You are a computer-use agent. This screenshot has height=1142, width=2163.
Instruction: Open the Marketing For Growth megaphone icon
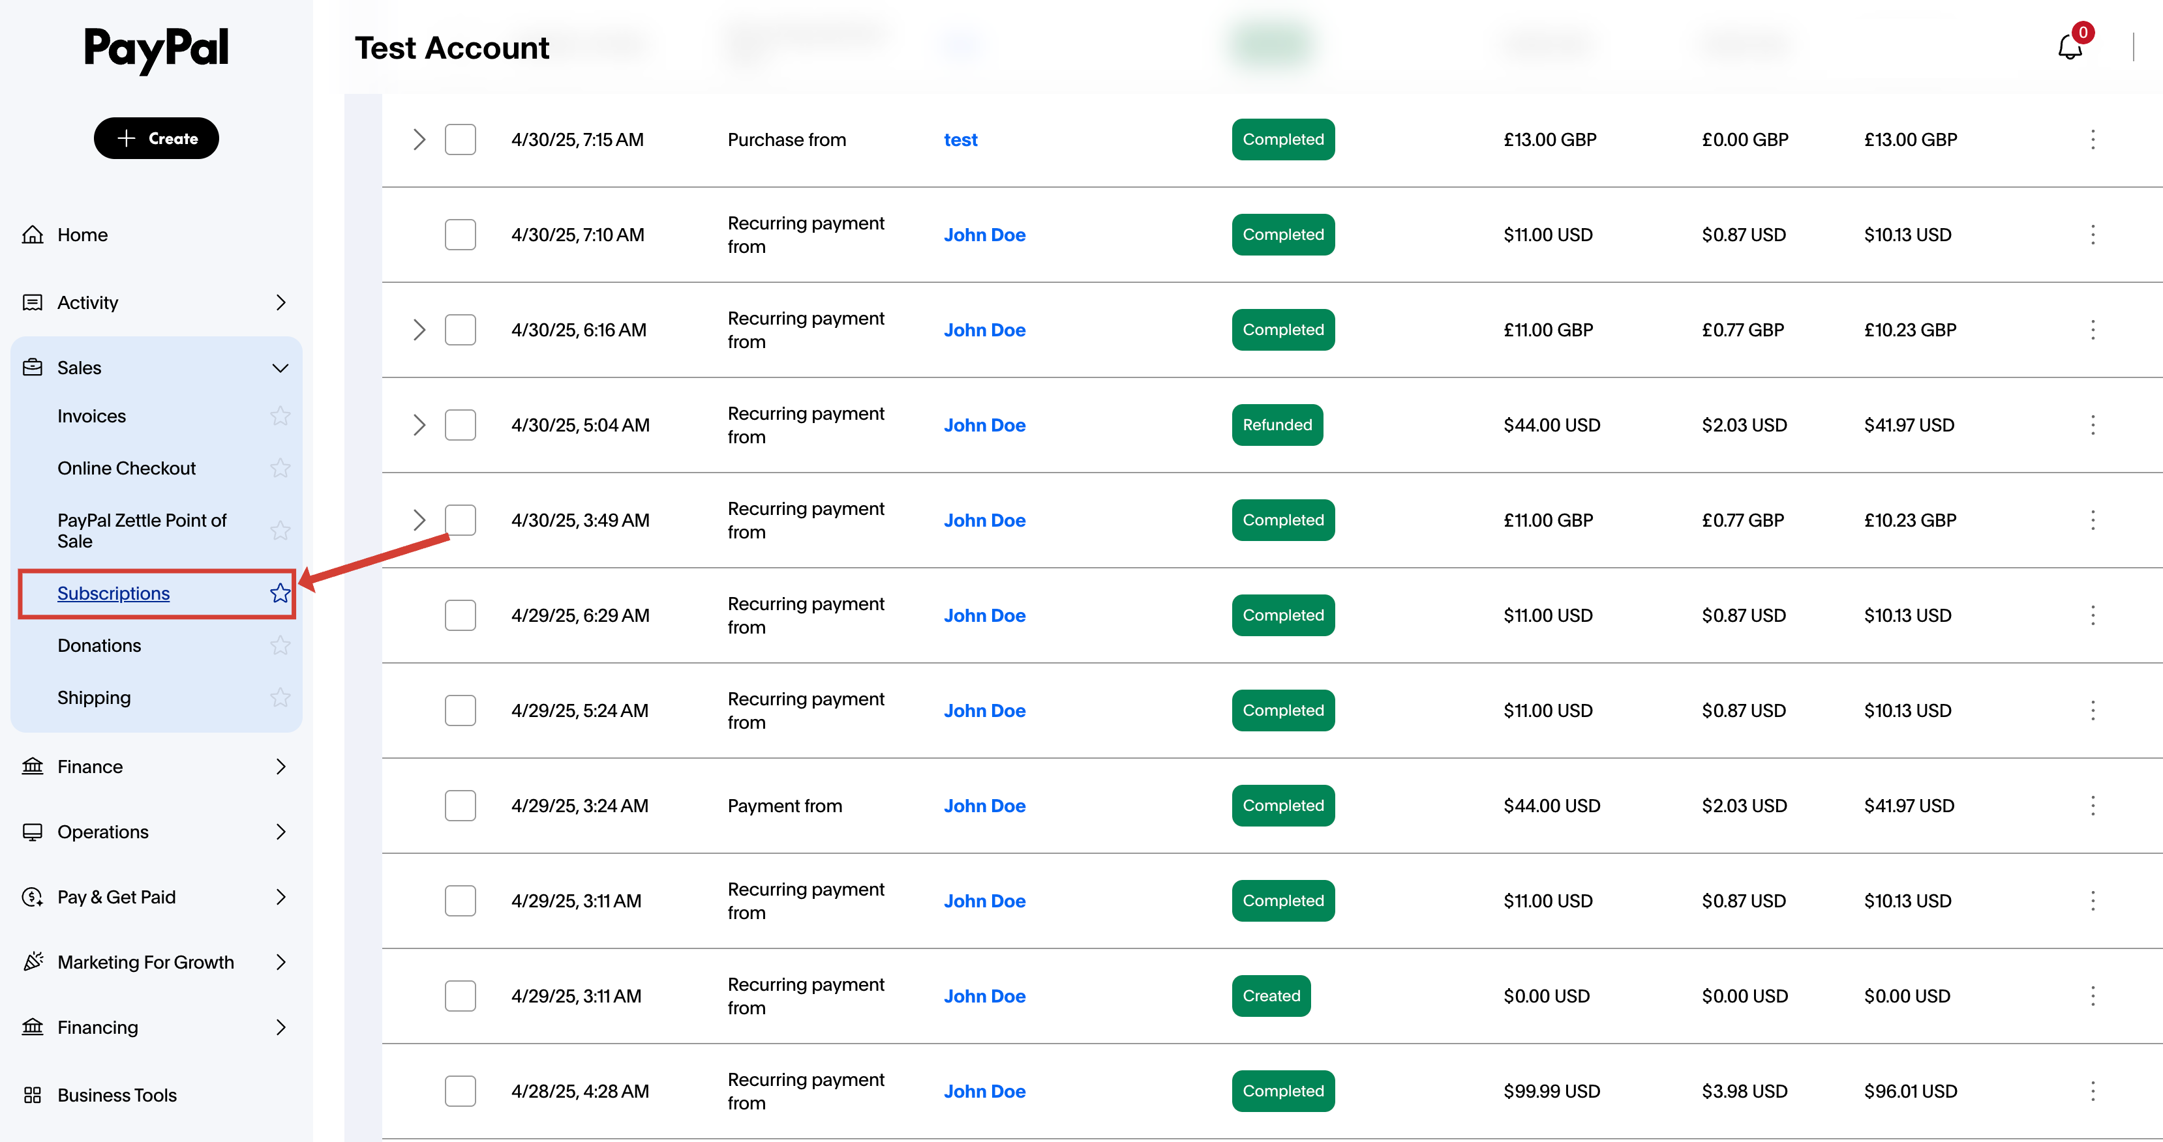(32, 961)
